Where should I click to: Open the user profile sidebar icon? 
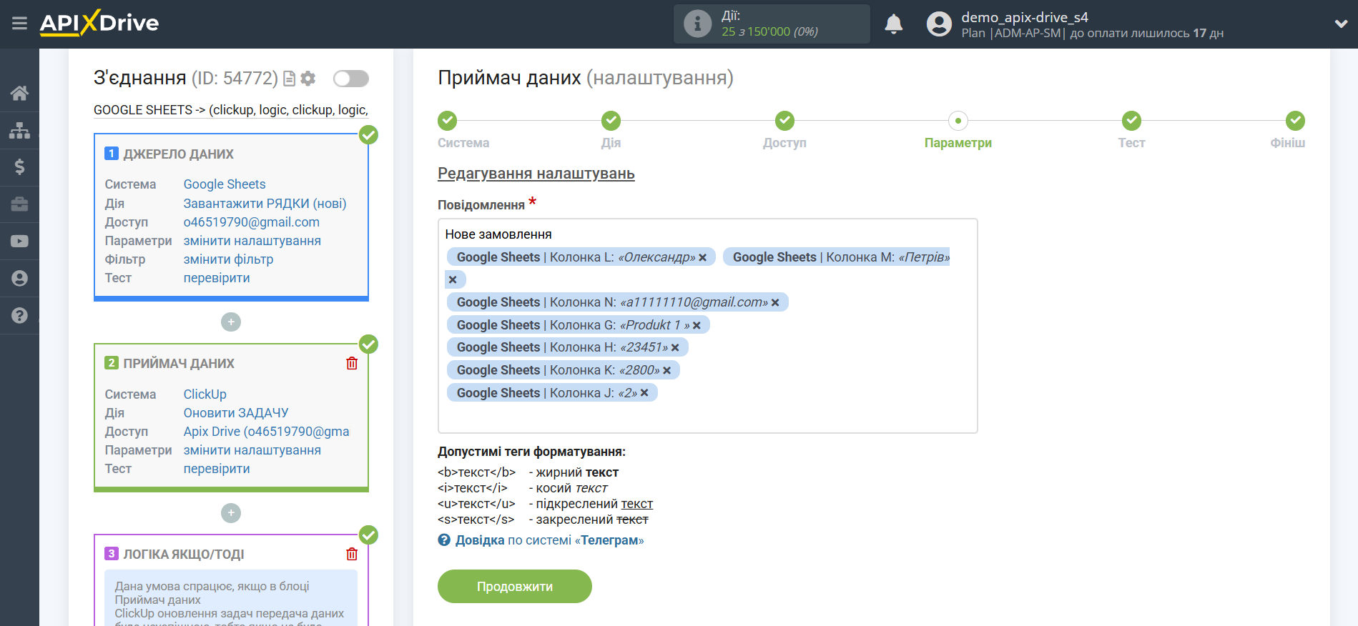[x=19, y=279]
